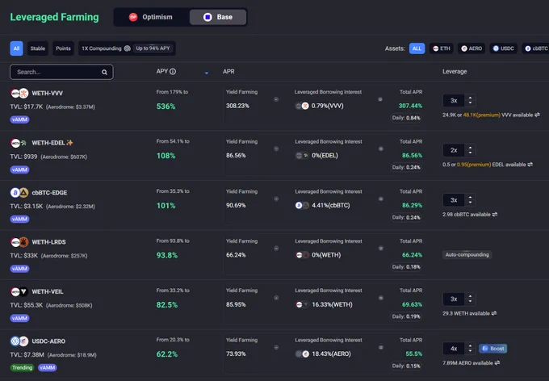Viewport: 549px width, 381px height.
Task: Swap borrow asset icon for EDEL available
Action: click(530, 165)
